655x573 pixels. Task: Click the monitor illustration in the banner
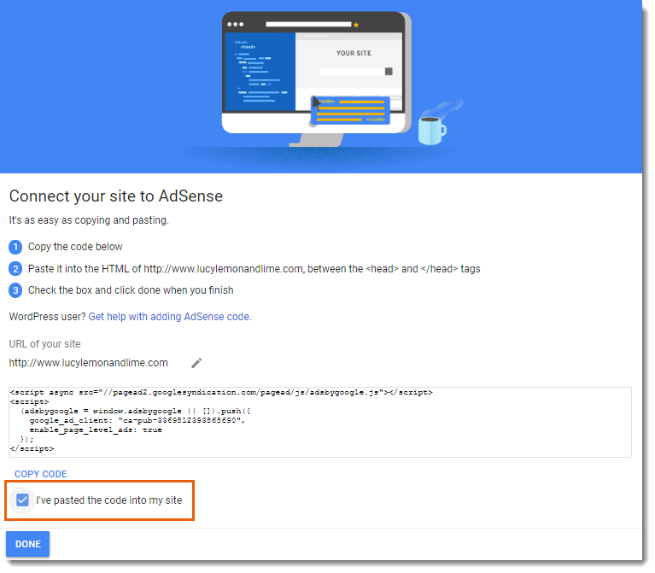pyautogui.click(x=316, y=78)
